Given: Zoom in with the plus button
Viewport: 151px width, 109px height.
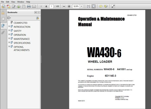Looking at the screenshot, I should tap(69, 6).
